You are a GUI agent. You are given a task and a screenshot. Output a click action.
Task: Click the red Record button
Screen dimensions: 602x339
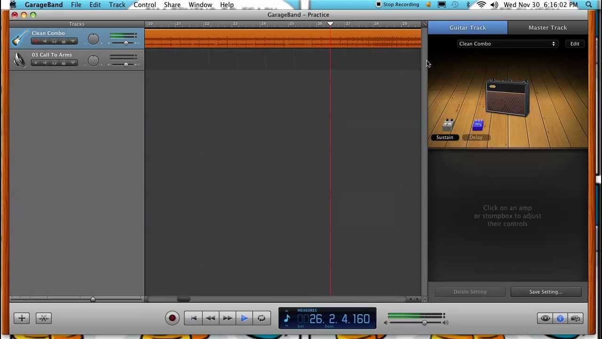coord(172,318)
